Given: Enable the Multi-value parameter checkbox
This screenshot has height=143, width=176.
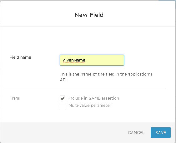Looking at the screenshot, I should tap(63, 106).
